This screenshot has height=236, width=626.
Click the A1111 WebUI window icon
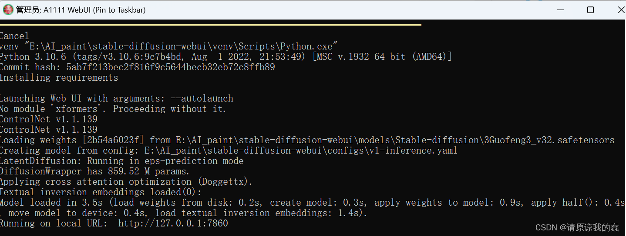pyautogui.click(x=8, y=10)
